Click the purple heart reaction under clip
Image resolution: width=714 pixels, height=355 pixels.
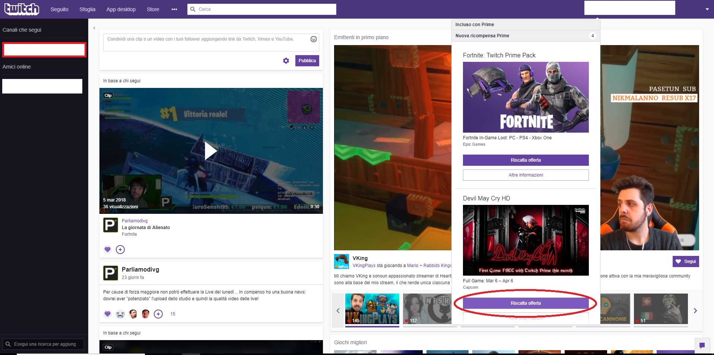(x=108, y=250)
